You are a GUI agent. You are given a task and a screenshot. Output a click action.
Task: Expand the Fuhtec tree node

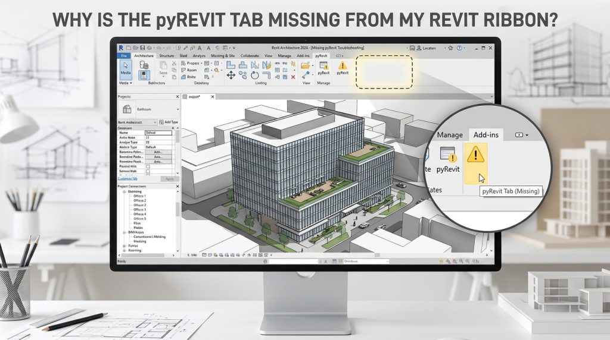[x=125, y=245]
